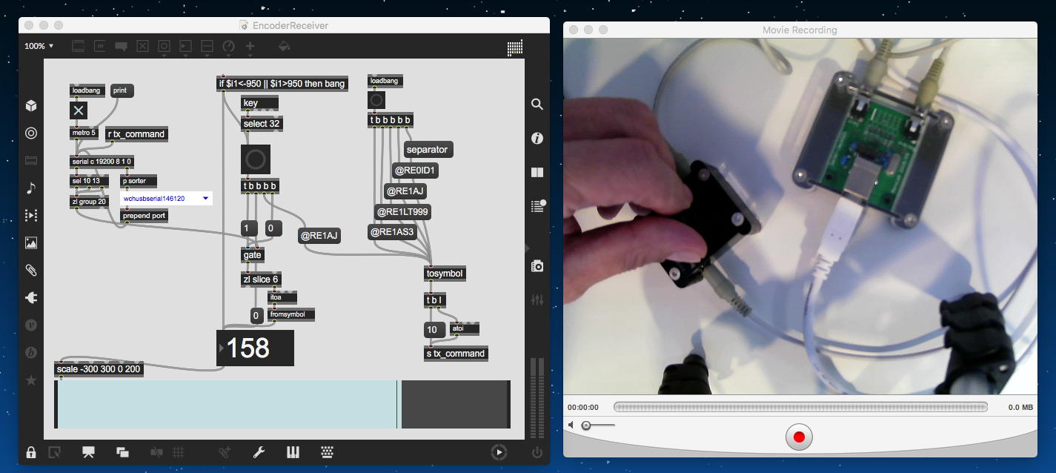This screenshot has height=473, width=1056.
Task: Select the metro 5 object
Action: click(x=84, y=133)
